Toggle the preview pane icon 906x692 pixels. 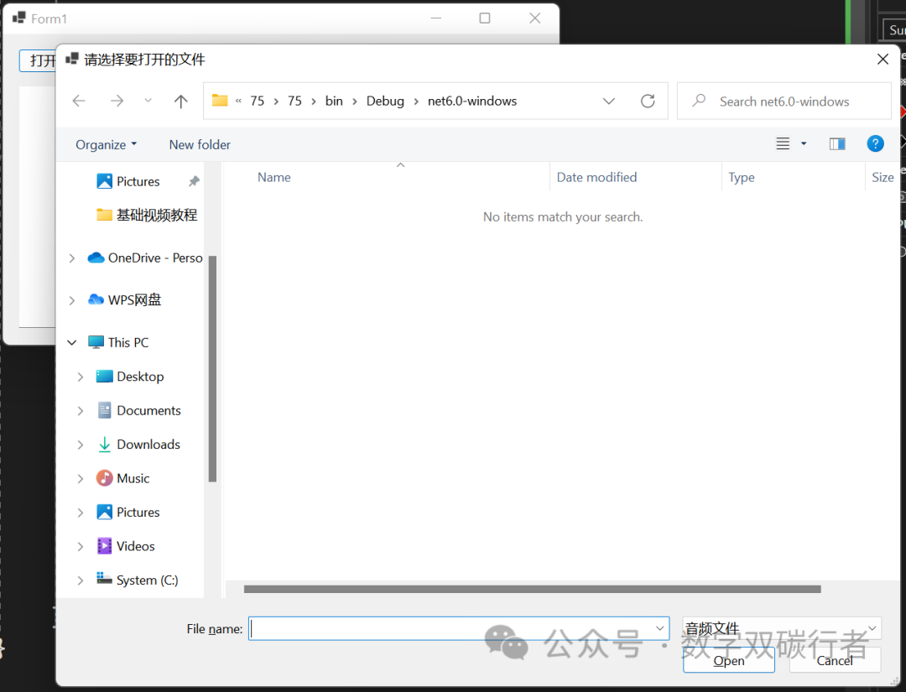click(836, 144)
